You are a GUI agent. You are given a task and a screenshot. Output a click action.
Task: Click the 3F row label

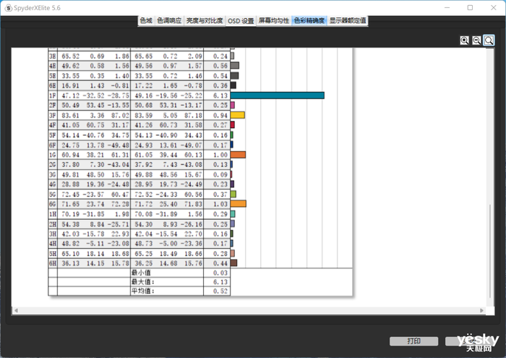[x=53, y=115]
